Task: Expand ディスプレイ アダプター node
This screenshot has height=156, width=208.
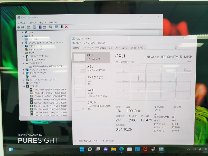Action: [x=24, y=70]
